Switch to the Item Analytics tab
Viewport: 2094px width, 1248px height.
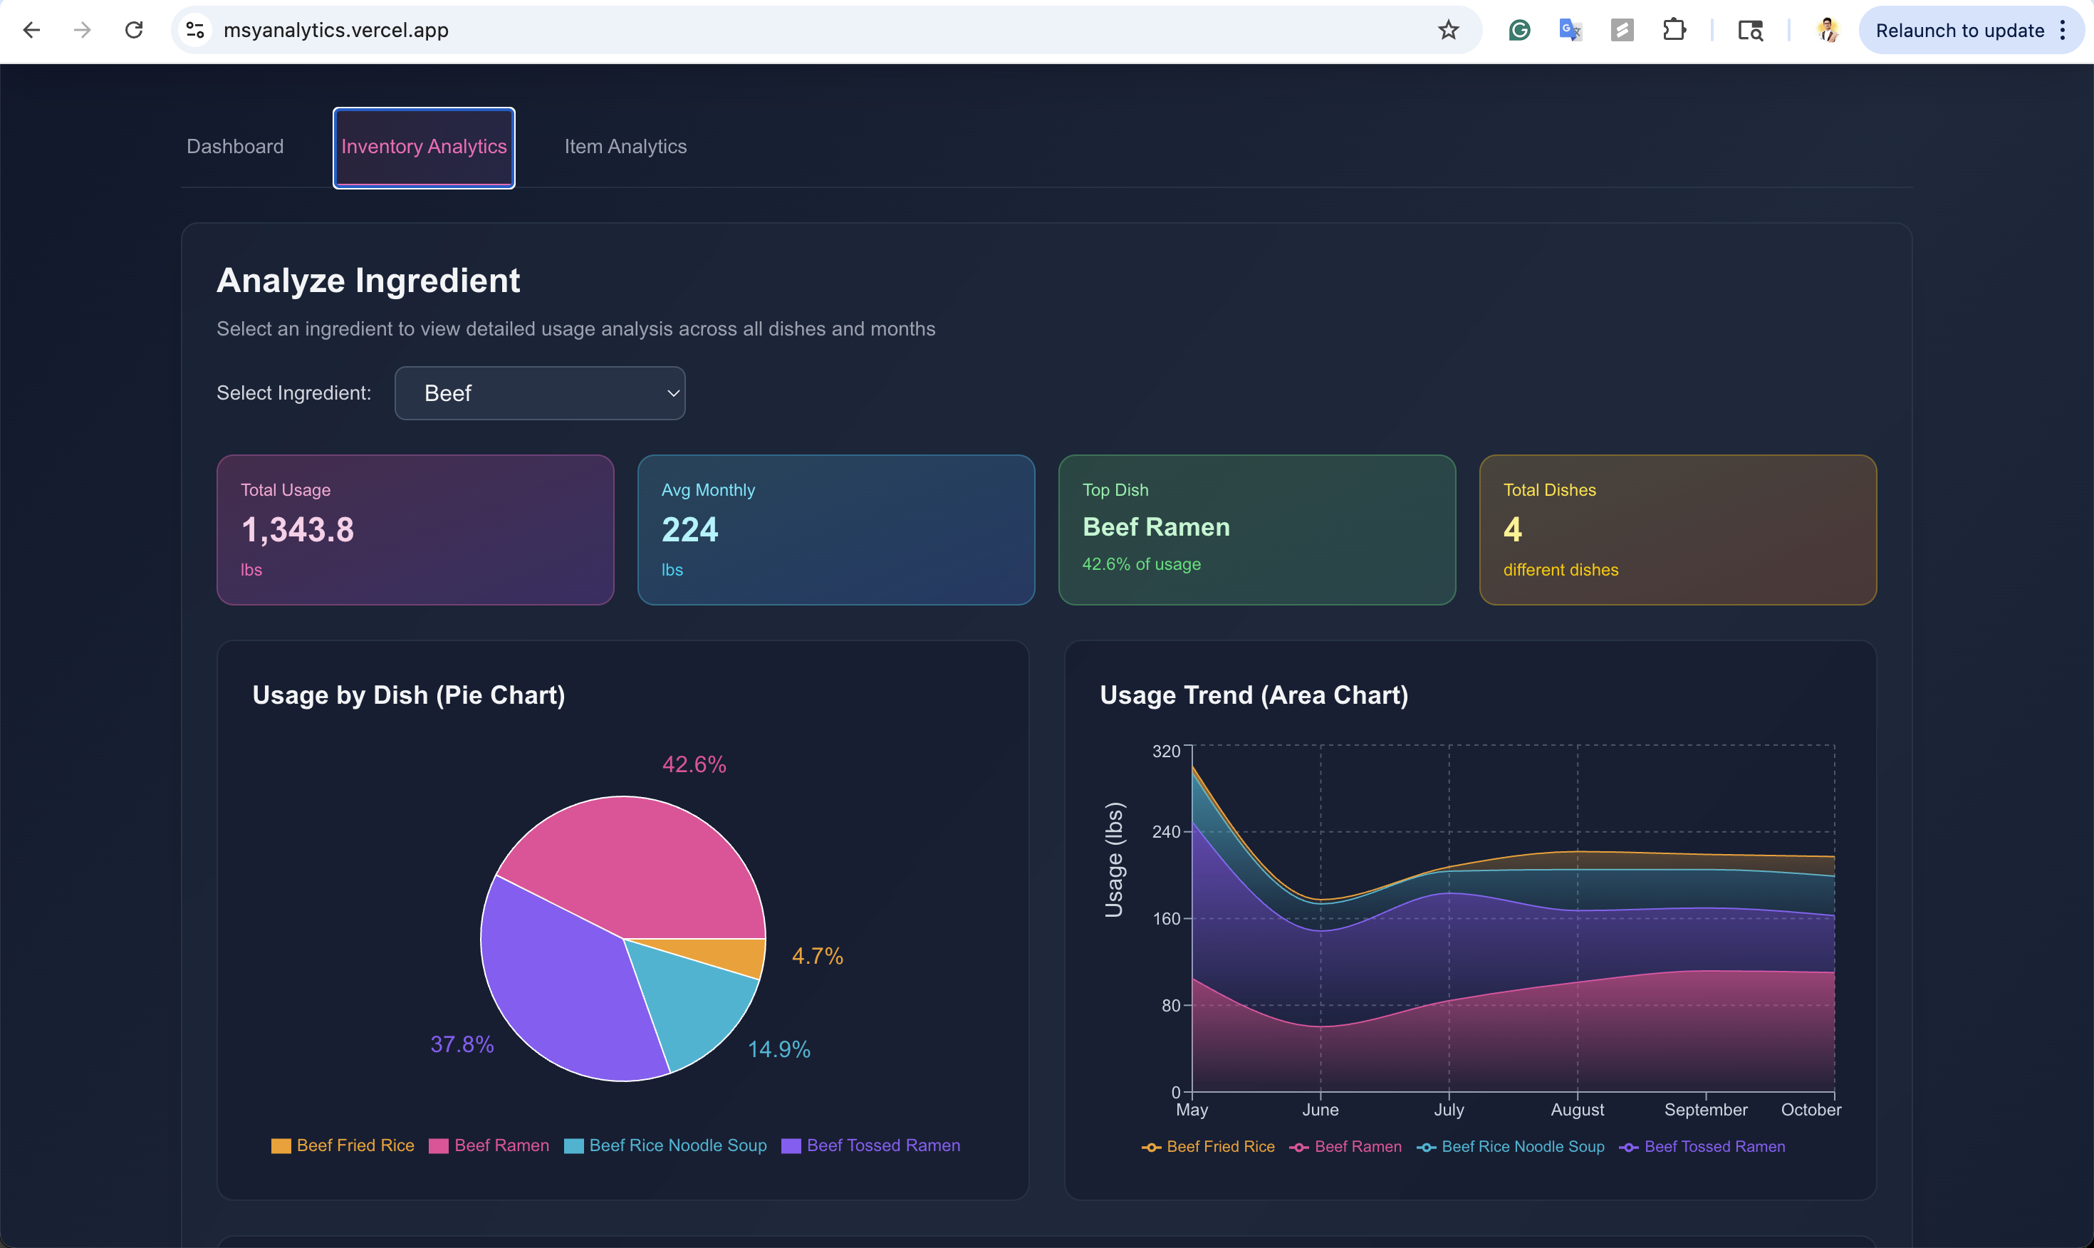click(x=625, y=146)
